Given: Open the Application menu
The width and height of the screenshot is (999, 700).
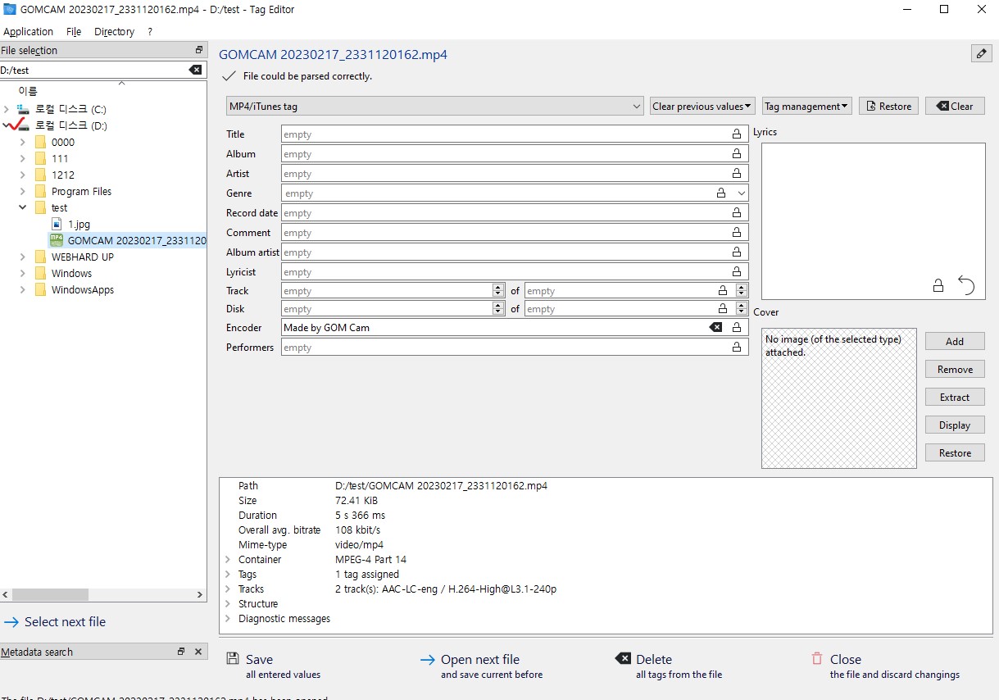Looking at the screenshot, I should click(29, 31).
